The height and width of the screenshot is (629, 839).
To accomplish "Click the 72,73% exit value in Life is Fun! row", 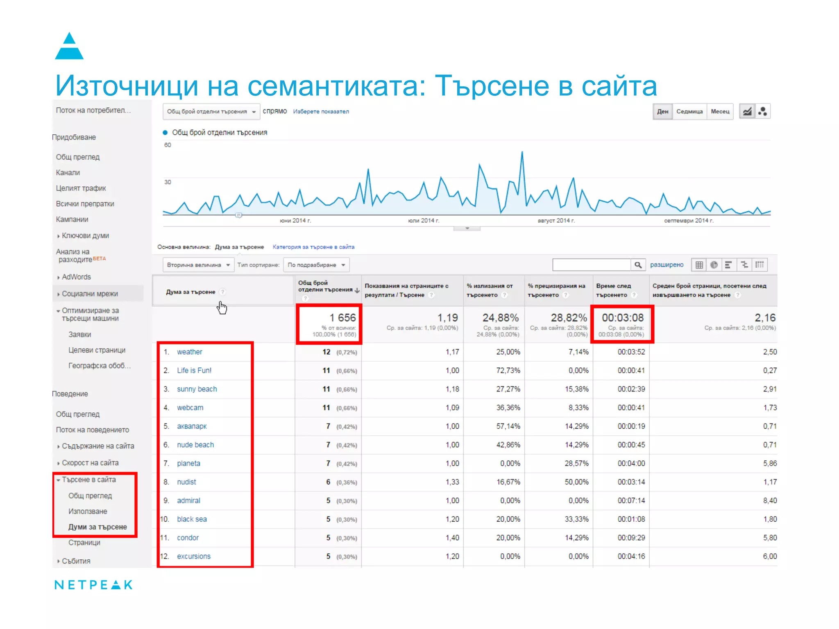I will click(x=508, y=371).
